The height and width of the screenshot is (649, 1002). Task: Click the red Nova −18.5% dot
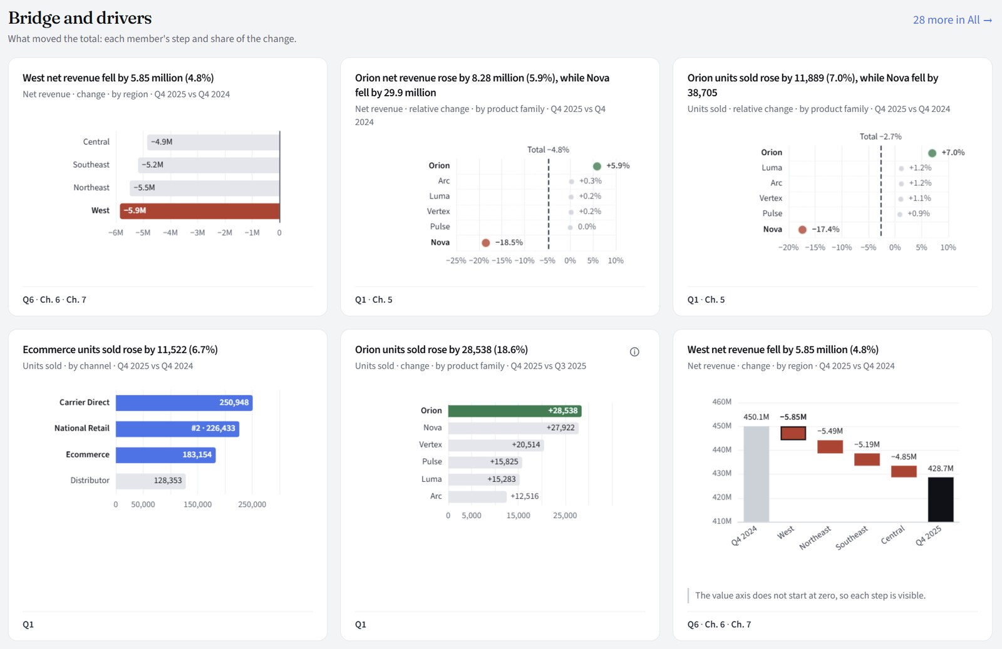tap(485, 243)
